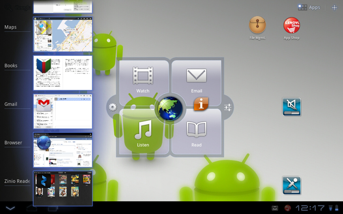This screenshot has width=343, height=214.
Task: Launch the browser globe in widget center
Action: 170,109
